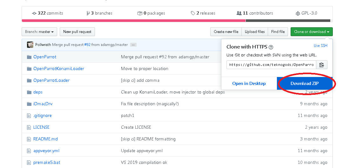Image resolution: width=343 pixels, height=168 pixels.
Task: Open the Branch: master dropdown
Action: pyautogui.click(x=39, y=32)
